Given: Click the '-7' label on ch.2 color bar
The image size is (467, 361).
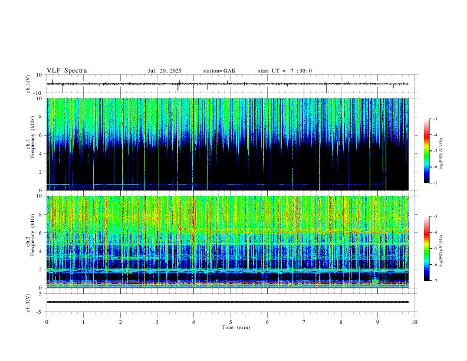Looking at the screenshot, I should point(435,281).
